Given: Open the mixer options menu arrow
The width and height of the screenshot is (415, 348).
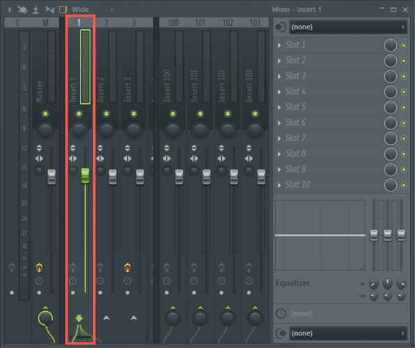Looking at the screenshot, I should pyautogui.click(x=10, y=10).
